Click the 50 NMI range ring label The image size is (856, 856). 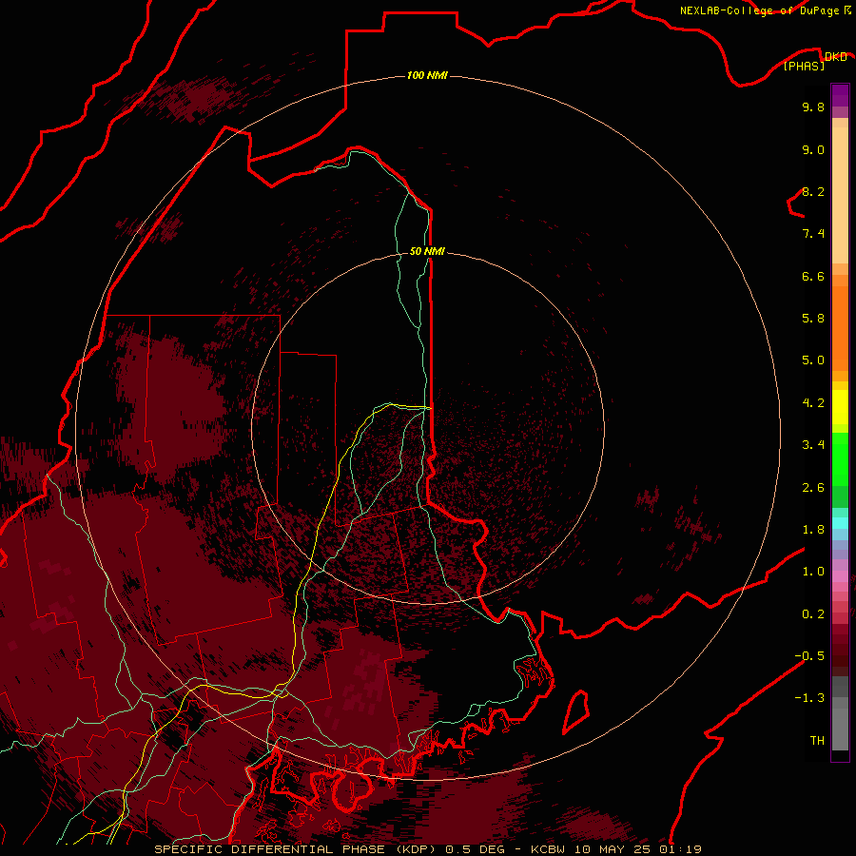(427, 251)
